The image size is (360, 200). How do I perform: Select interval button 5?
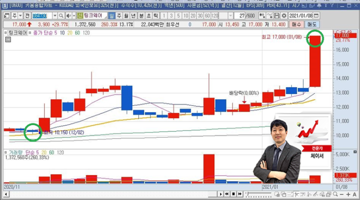(x=178, y=16)
